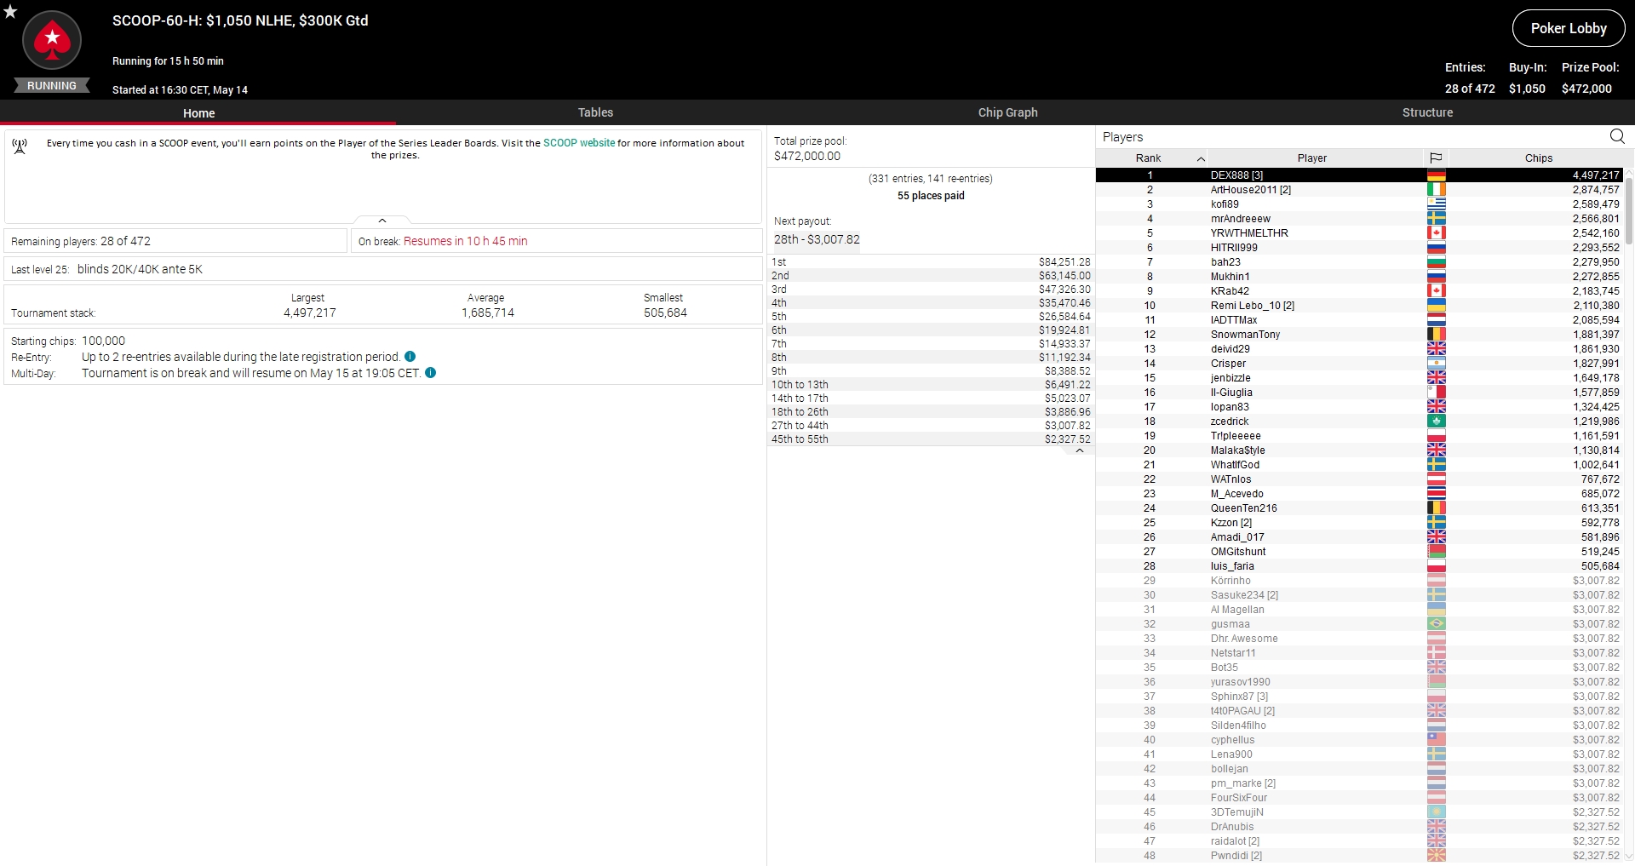Image resolution: width=1635 pixels, height=866 pixels.
Task: Click the flag beside Crisper
Action: click(1437, 364)
